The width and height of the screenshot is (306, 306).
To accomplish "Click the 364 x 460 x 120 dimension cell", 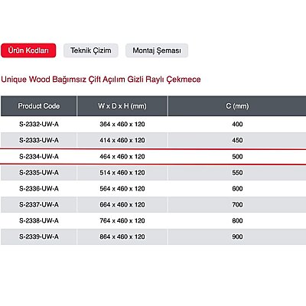I will 122,124.
